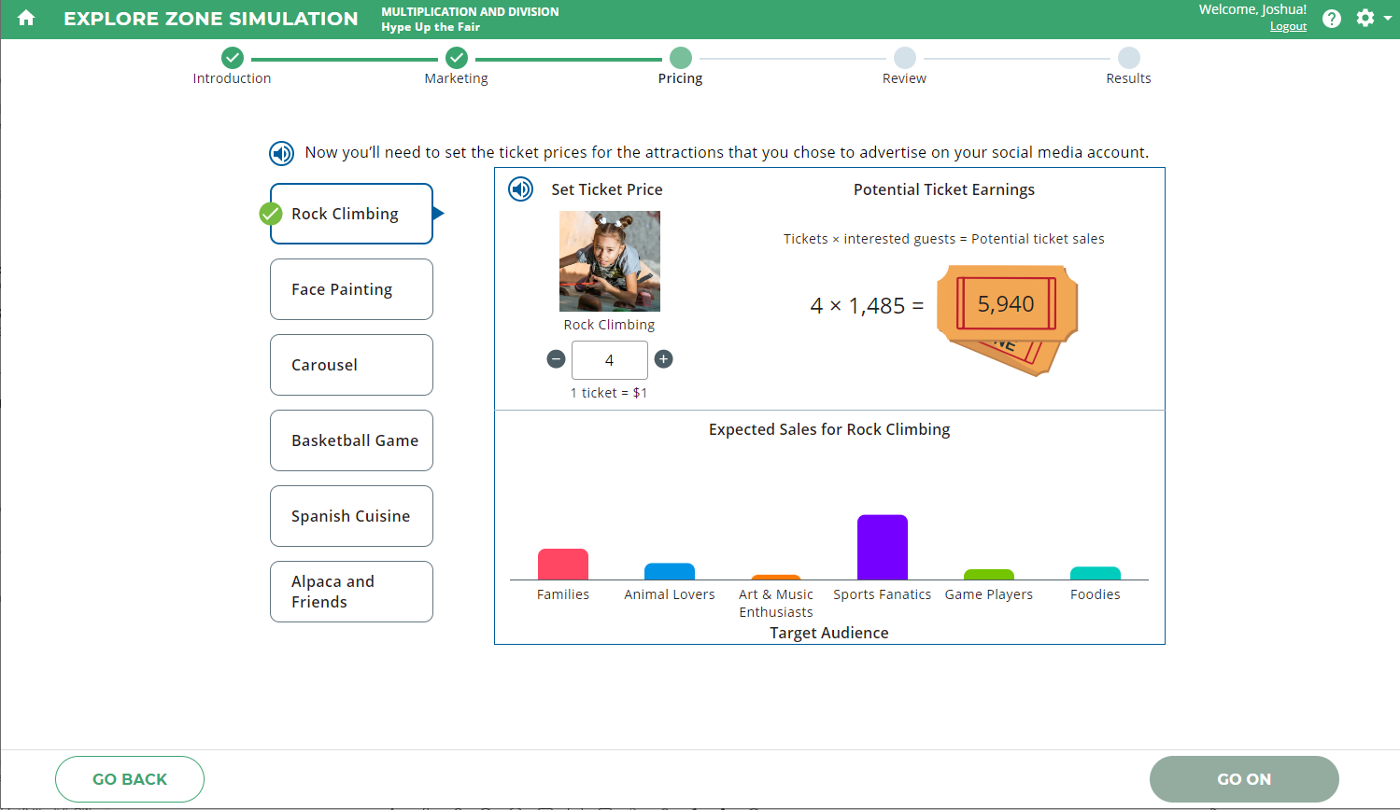Viewport: 1400px width, 810px height.
Task: Increase ticket price with the plus button
Action: pos(663,358)
